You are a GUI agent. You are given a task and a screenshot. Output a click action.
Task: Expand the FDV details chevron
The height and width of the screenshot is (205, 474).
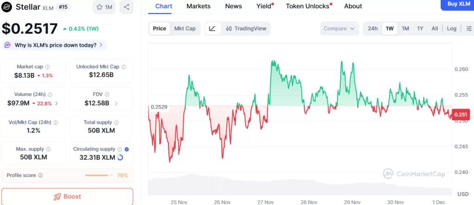[x=116, y=104]
